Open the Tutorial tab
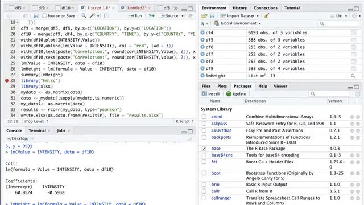The width and height of the screenshot is (364, 205). 292,8
